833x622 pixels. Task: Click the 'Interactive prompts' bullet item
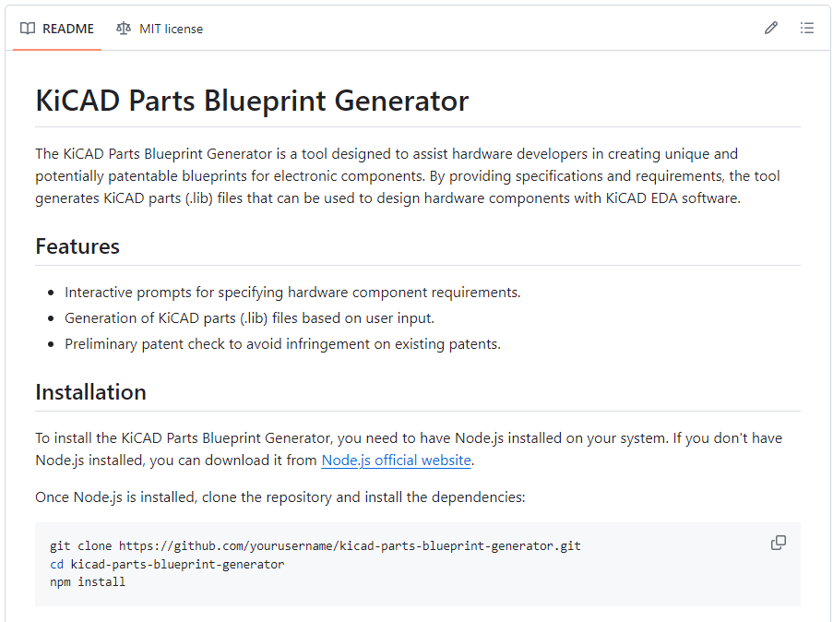[292, 293]
